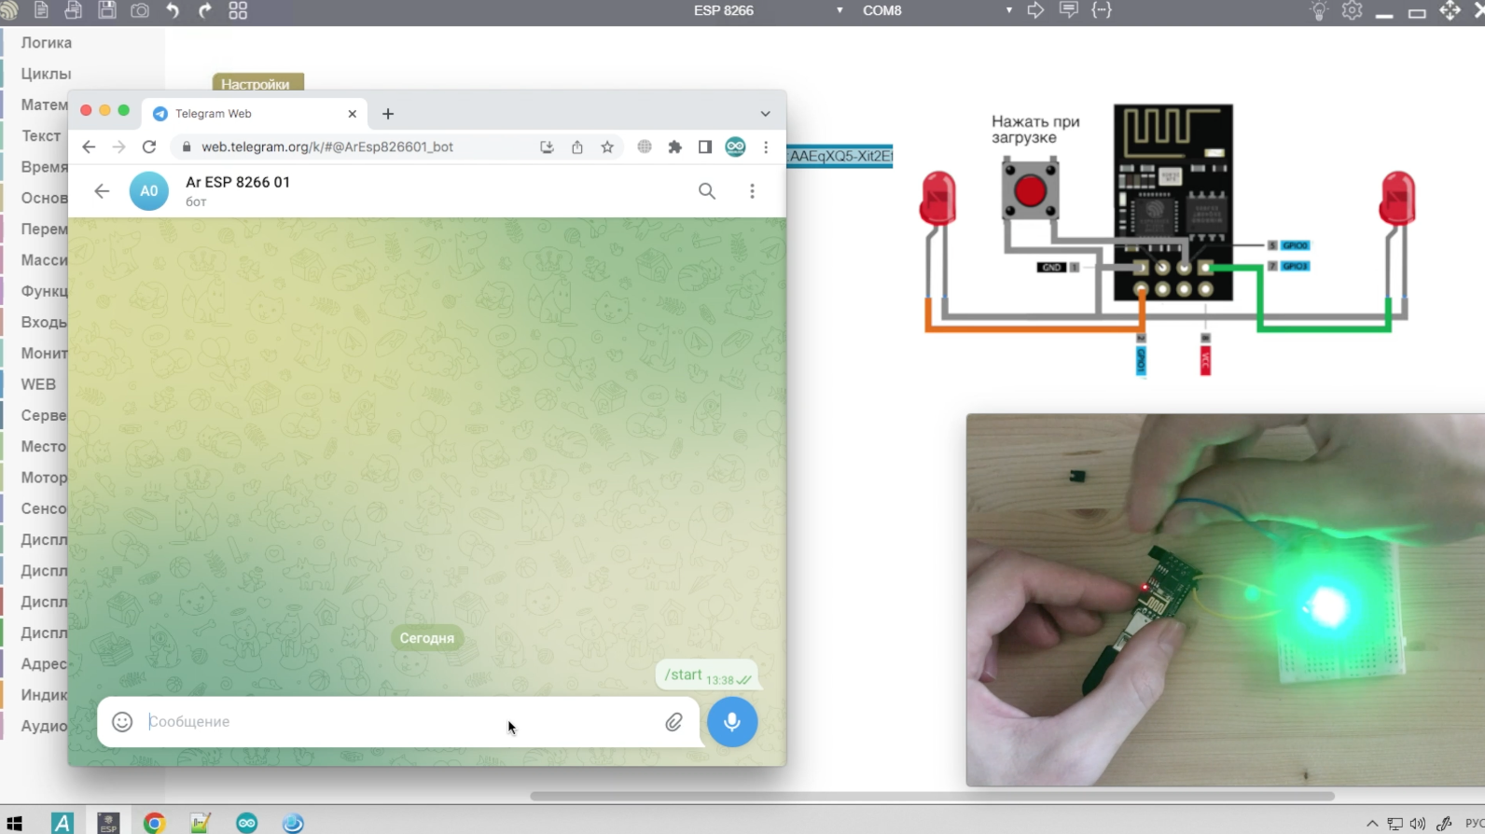
Task: Click the light bulb icon in top toolbar
Action: point(1319,10)
